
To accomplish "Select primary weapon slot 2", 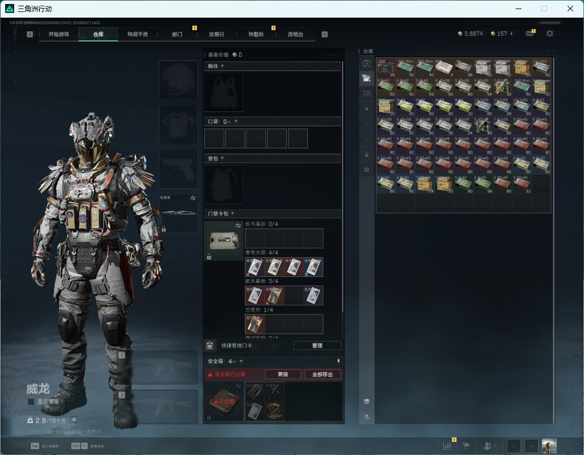I will [x=158, y=407].
